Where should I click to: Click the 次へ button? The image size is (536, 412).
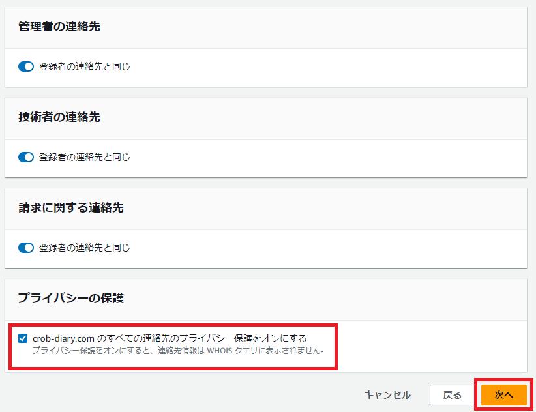(504, 395)
